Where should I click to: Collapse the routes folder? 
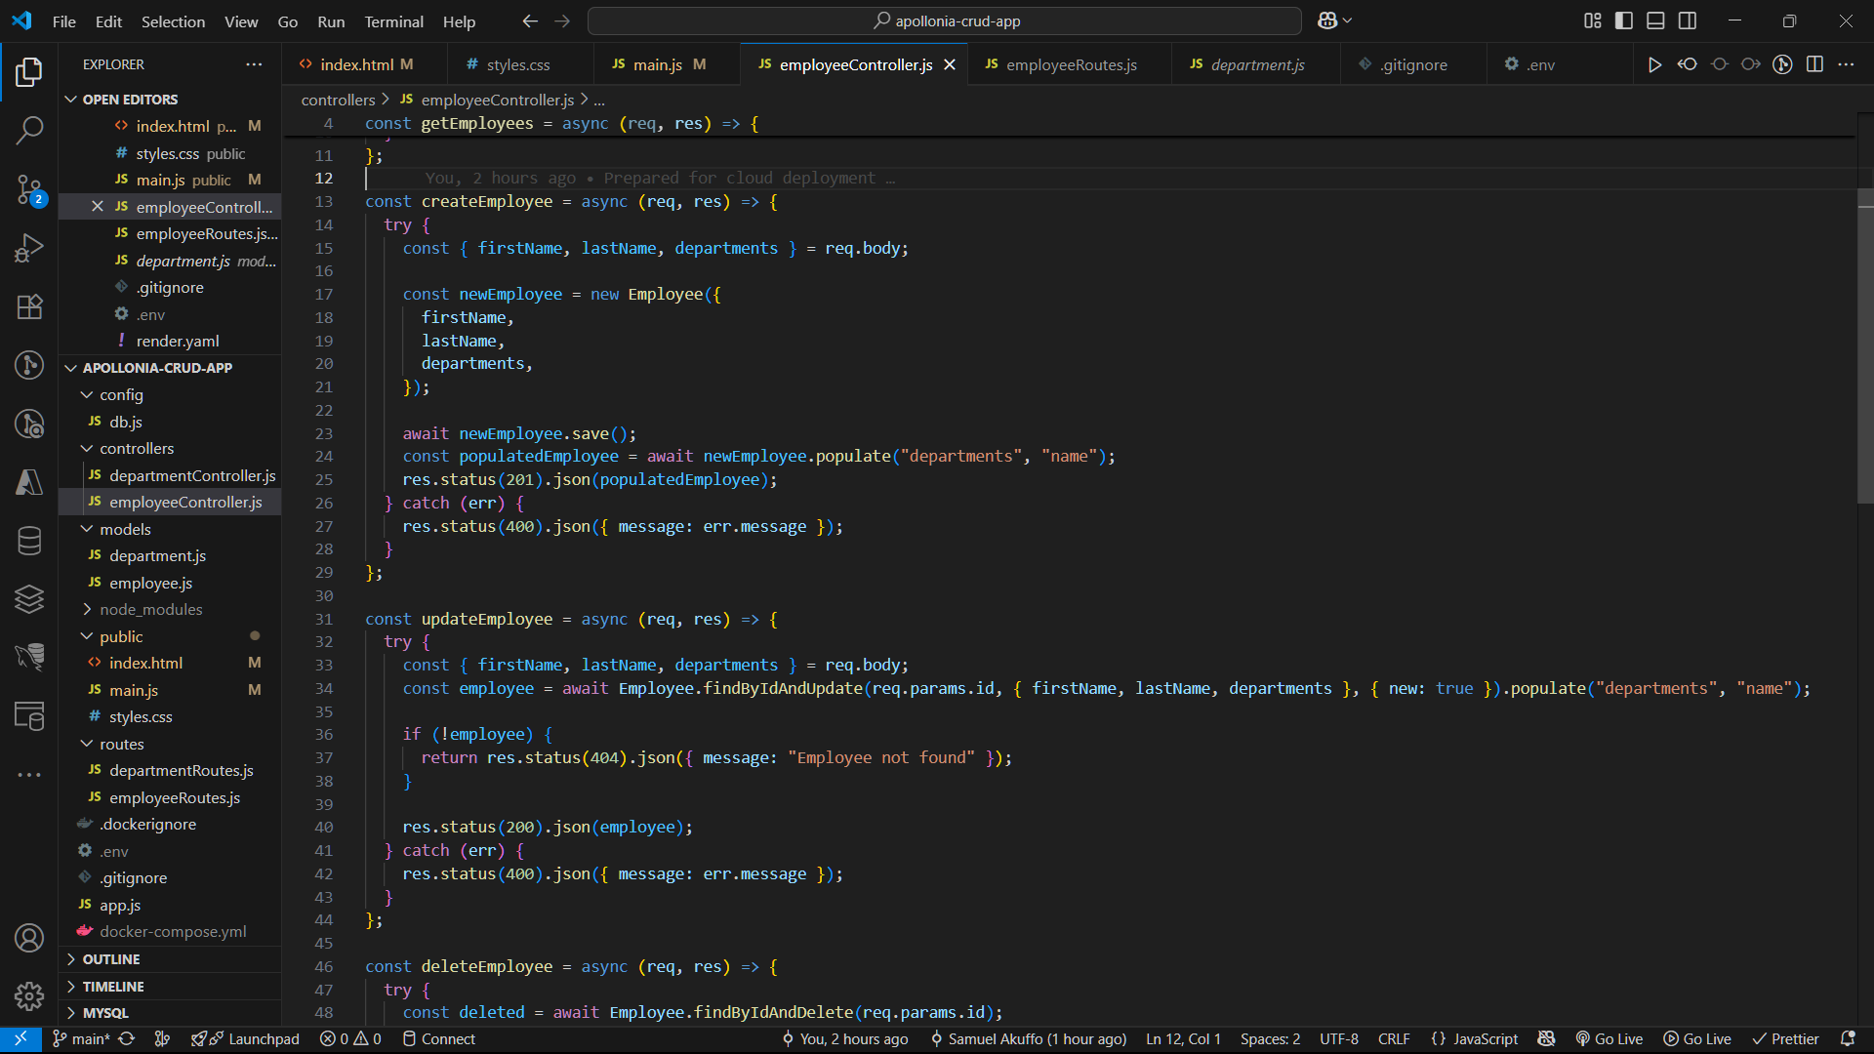click(x=170, y=744)
